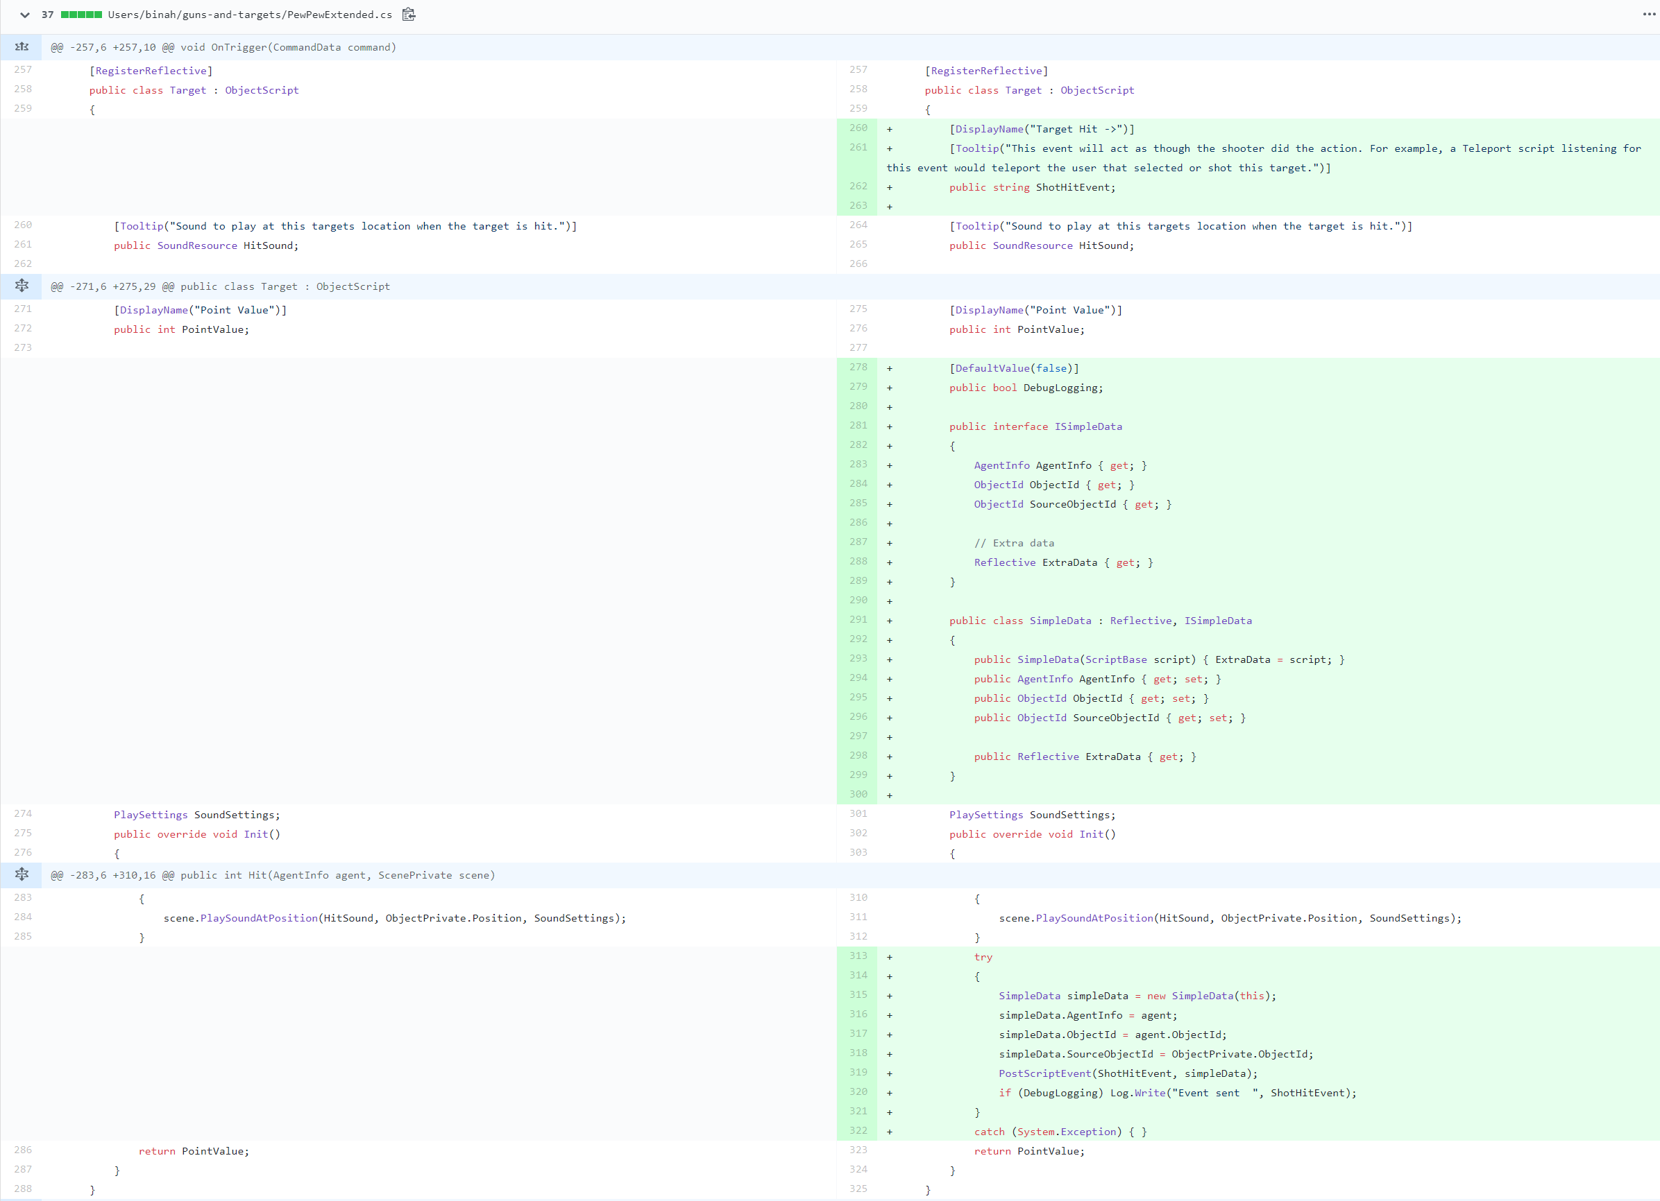Select new line number 291
The height and width of the screenshot is (1201, 1660).
[858, 619]
